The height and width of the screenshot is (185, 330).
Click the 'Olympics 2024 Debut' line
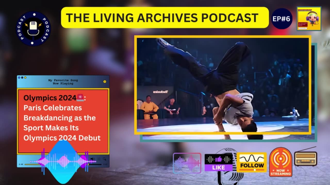click(x=62, y=138)
